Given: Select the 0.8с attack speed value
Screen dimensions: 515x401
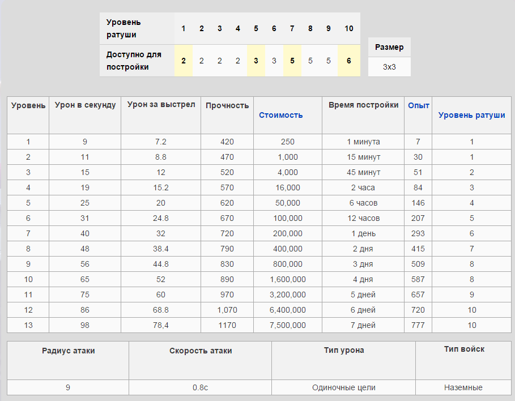Looking at the screenshot, I should [x=200, y=387].
